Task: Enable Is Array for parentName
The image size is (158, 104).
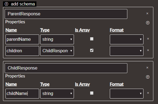Action: 92,39
